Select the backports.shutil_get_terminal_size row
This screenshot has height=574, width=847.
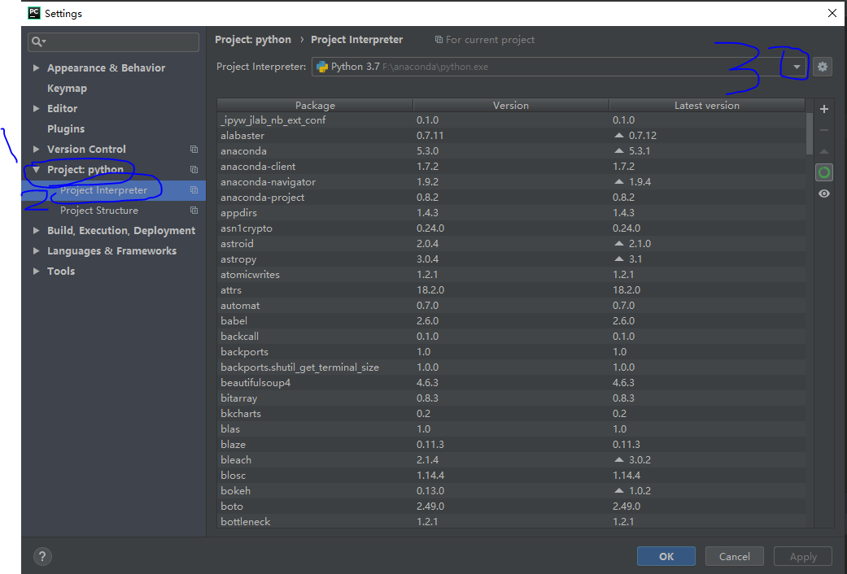[511, 367]
